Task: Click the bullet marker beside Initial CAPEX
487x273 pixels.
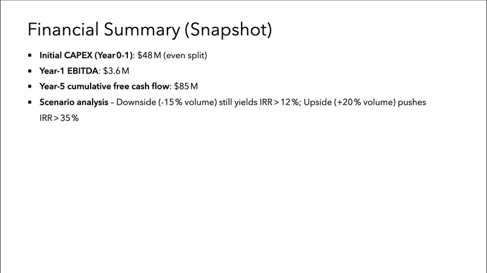Action: (x=30, y=56)
